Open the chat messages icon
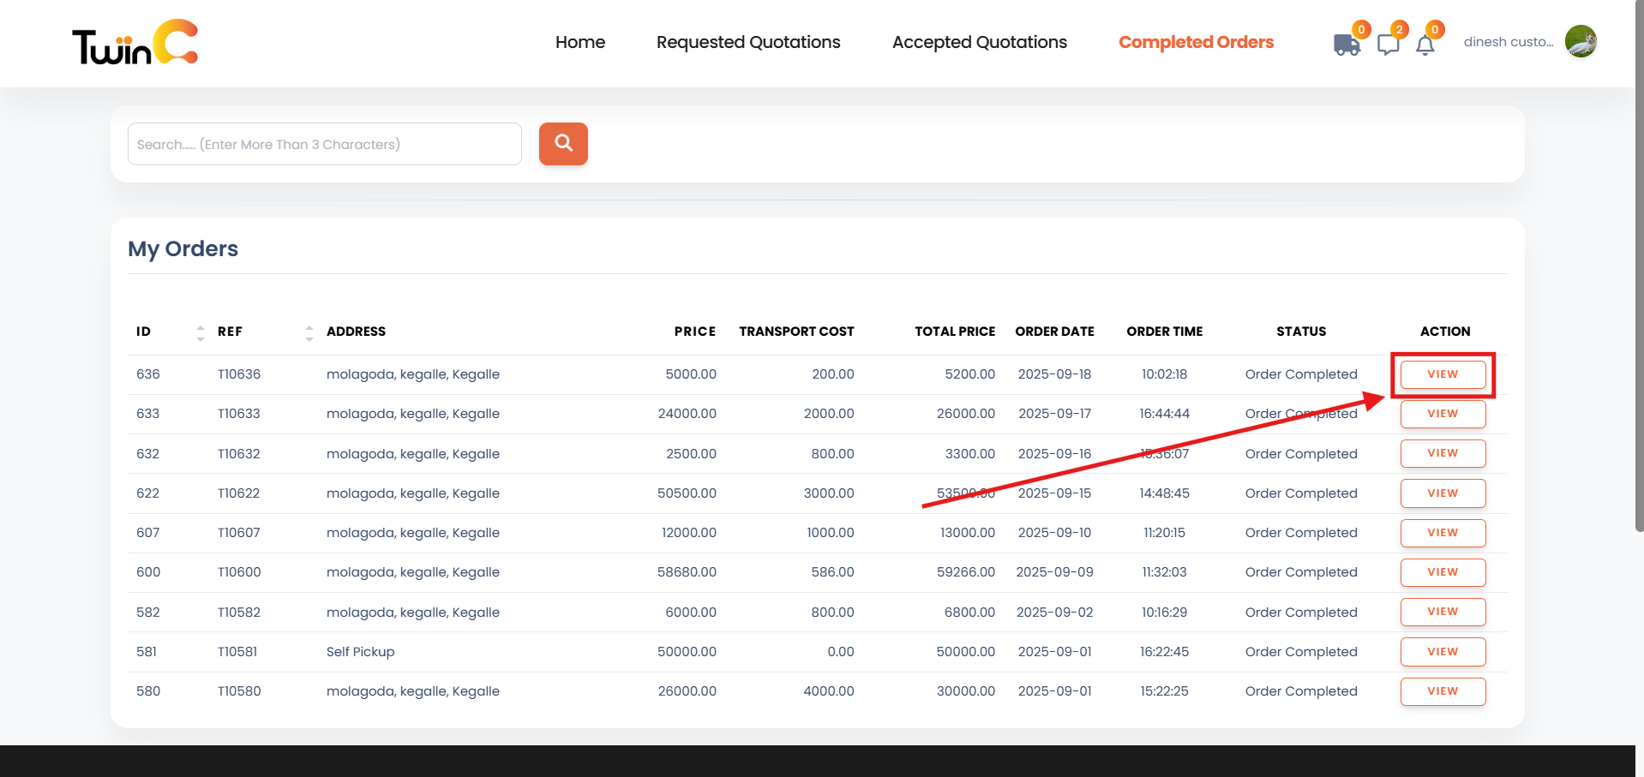 click(1388, 45)
